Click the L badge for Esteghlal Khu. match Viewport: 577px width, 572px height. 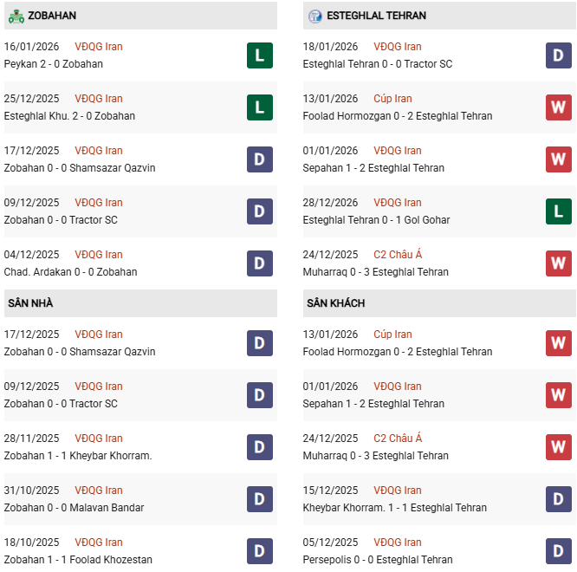click(260, 107)
